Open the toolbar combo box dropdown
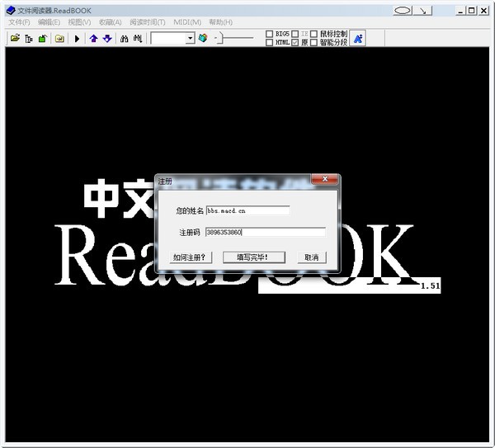This screenshot has width=495, height=448. 190,38
